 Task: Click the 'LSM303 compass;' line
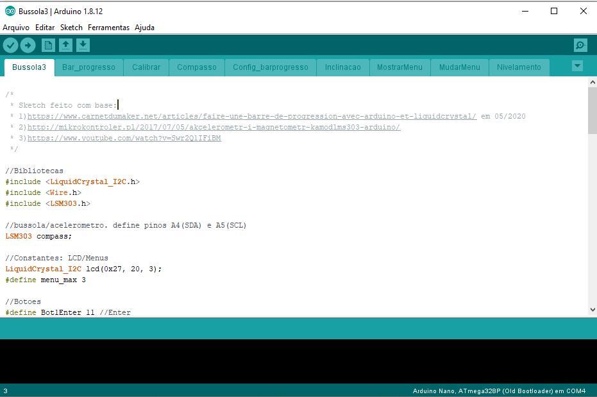pyautogui.click(x=38, y=236)
